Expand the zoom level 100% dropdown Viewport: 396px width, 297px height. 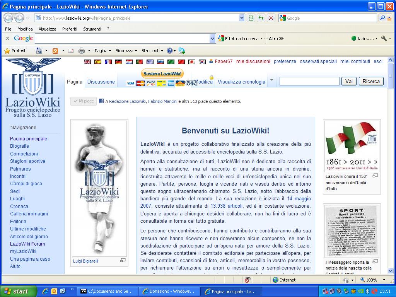coord(384,280)
